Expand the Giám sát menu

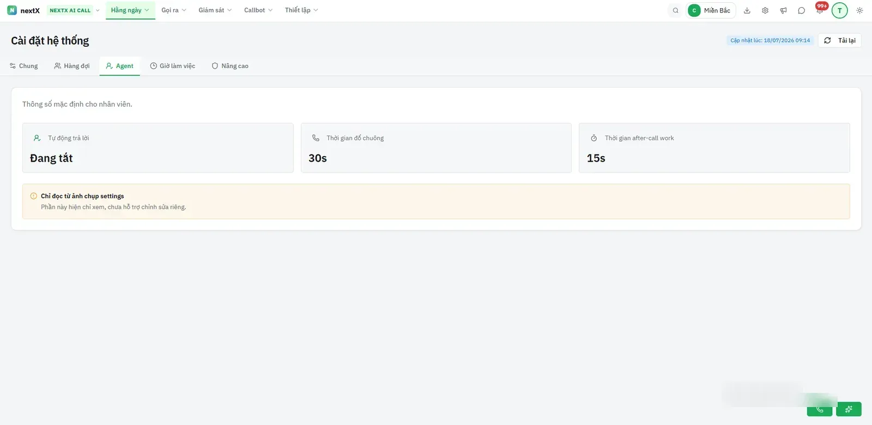click(215, 10)
